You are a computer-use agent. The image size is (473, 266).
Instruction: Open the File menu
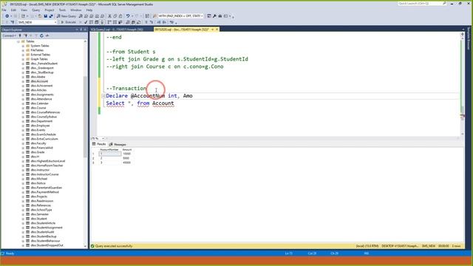4,10
